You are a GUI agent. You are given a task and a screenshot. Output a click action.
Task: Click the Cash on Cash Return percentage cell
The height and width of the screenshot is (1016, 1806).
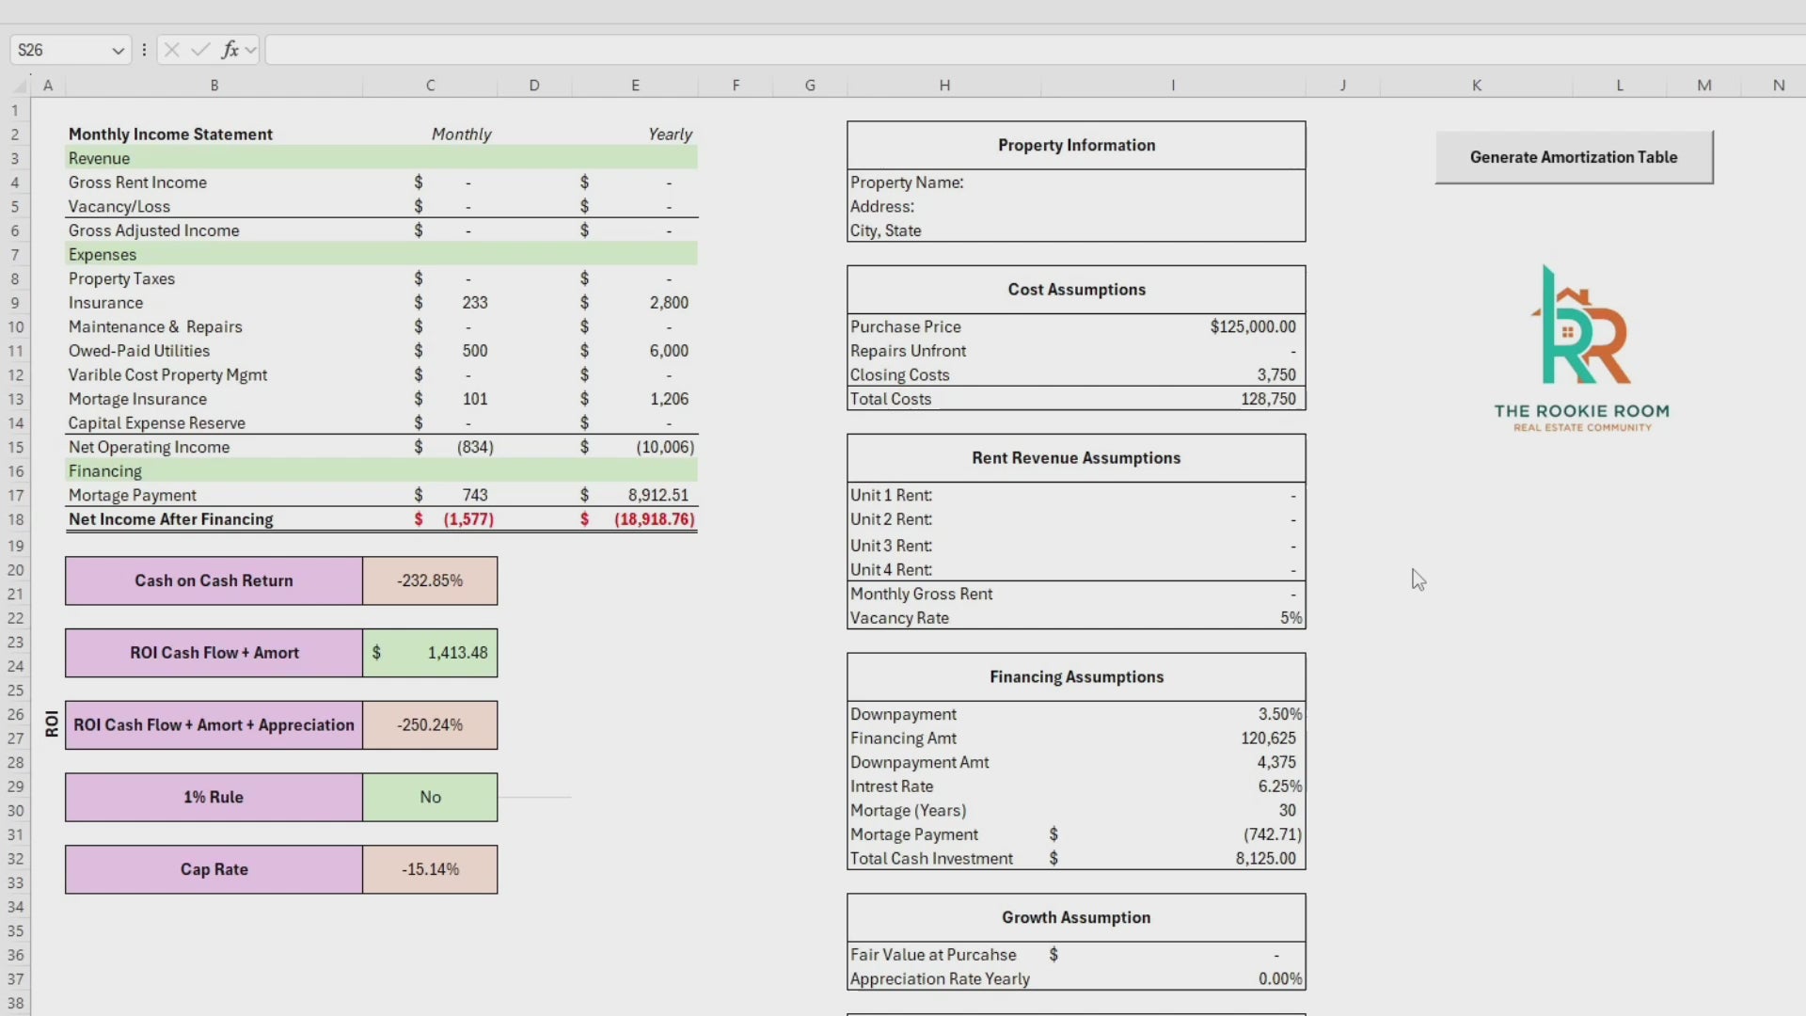click(x=430, y=580)
